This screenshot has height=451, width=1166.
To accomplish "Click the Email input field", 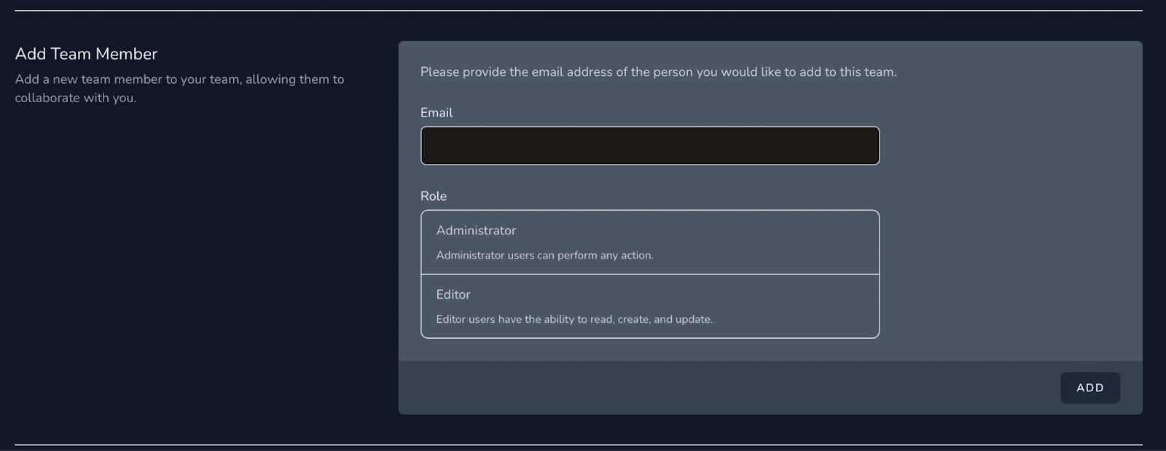I will [x=649, y=146].
